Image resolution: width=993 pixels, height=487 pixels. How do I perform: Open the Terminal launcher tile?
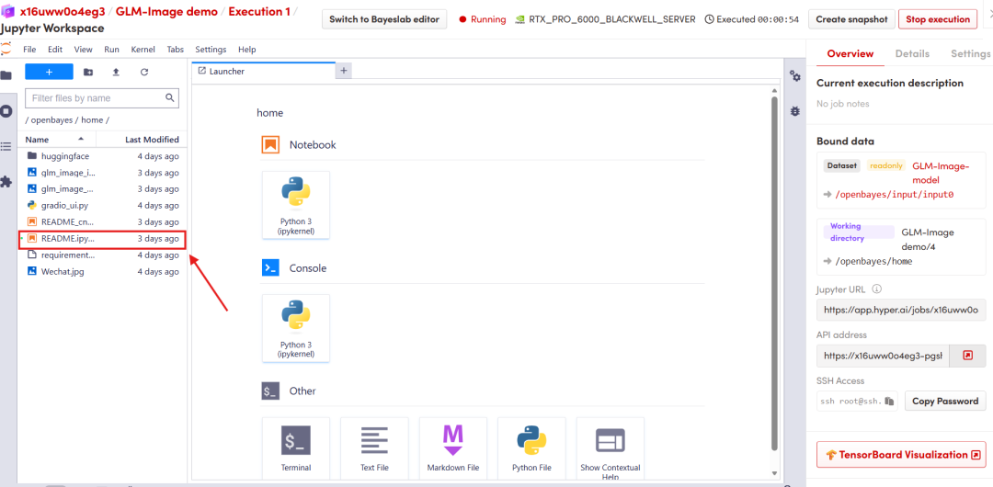click(x=296, y=448)
